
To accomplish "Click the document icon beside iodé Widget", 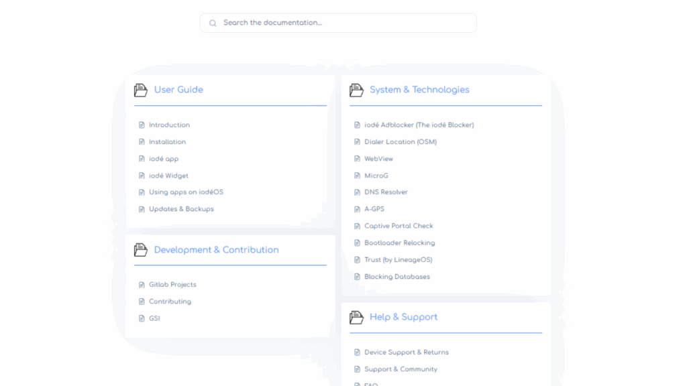I will tap(142, 176).
